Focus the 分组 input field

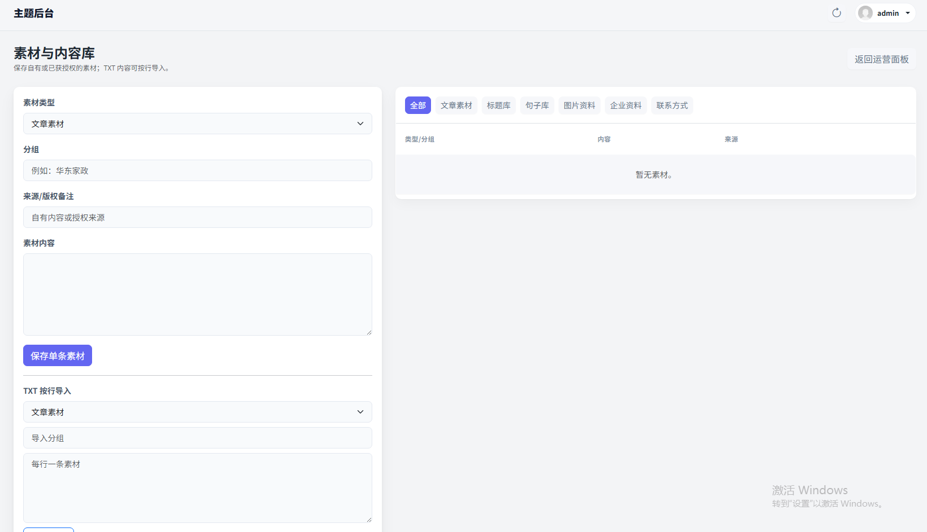(198, 170)
